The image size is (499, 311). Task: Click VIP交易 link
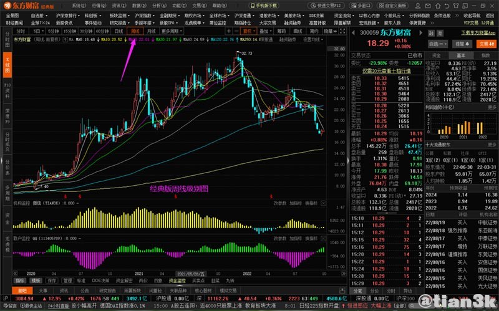pos(472,23)
